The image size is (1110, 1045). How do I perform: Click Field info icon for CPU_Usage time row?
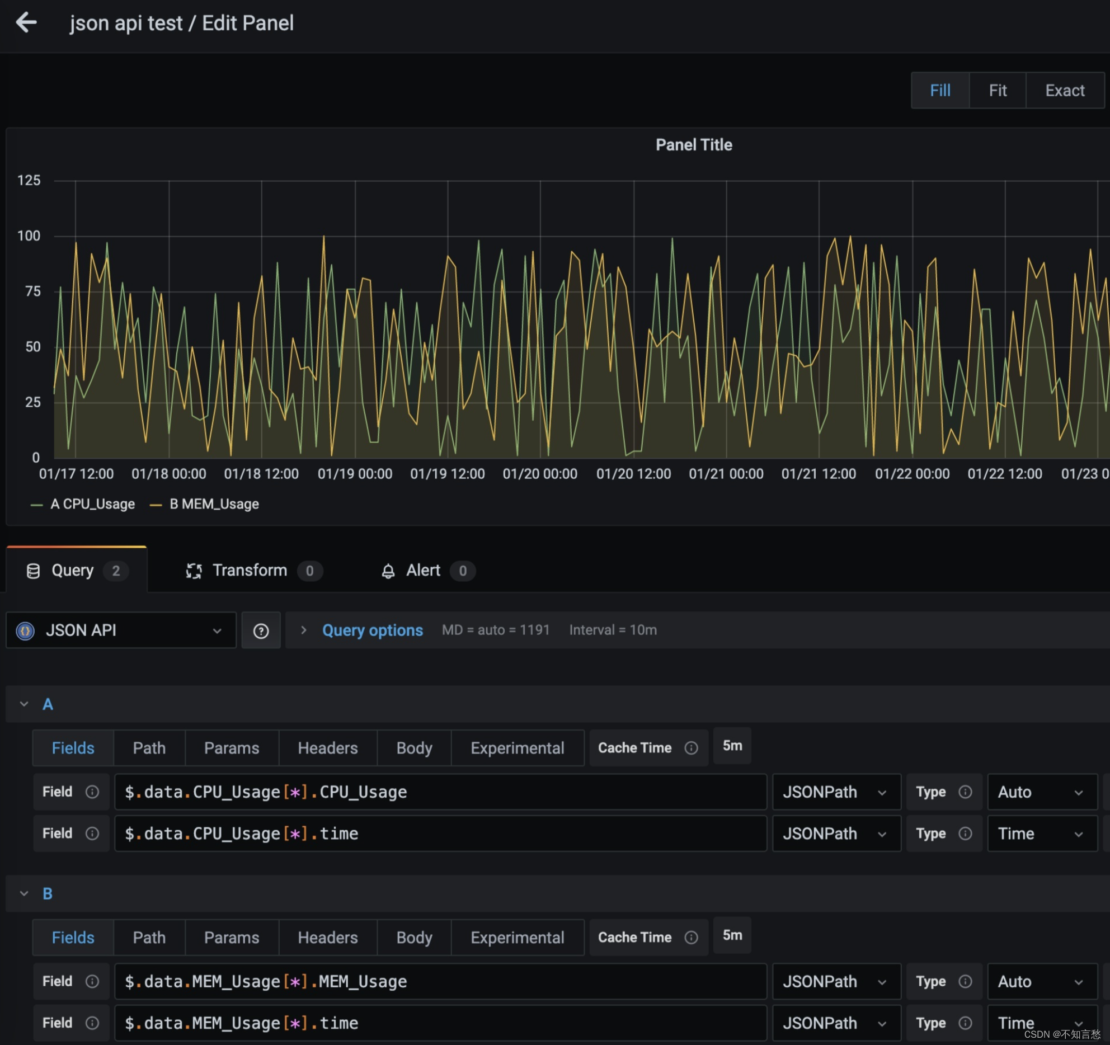(92, 834)
